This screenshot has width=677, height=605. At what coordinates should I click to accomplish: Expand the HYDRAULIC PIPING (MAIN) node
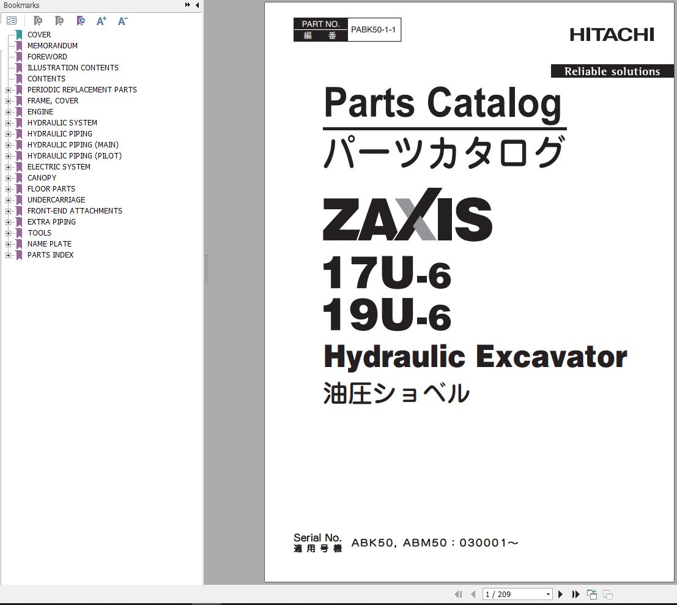pos(8,145)
